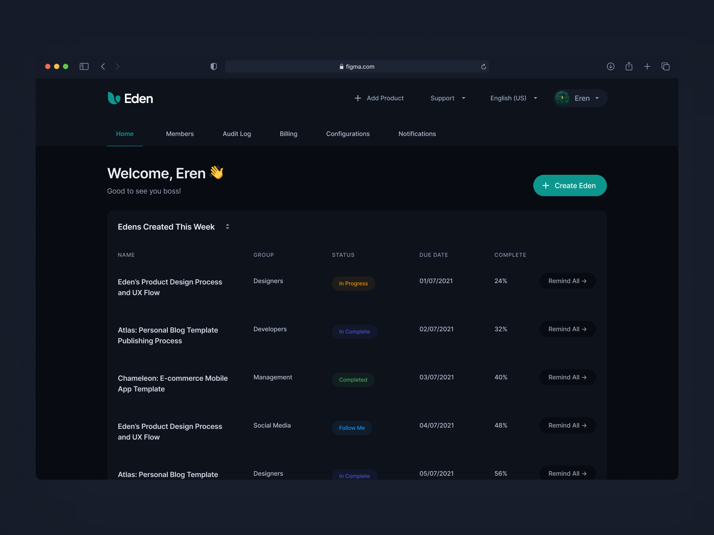Click the tab overview icon at top right
714x535 pixels.
click(x=665, y=66)
